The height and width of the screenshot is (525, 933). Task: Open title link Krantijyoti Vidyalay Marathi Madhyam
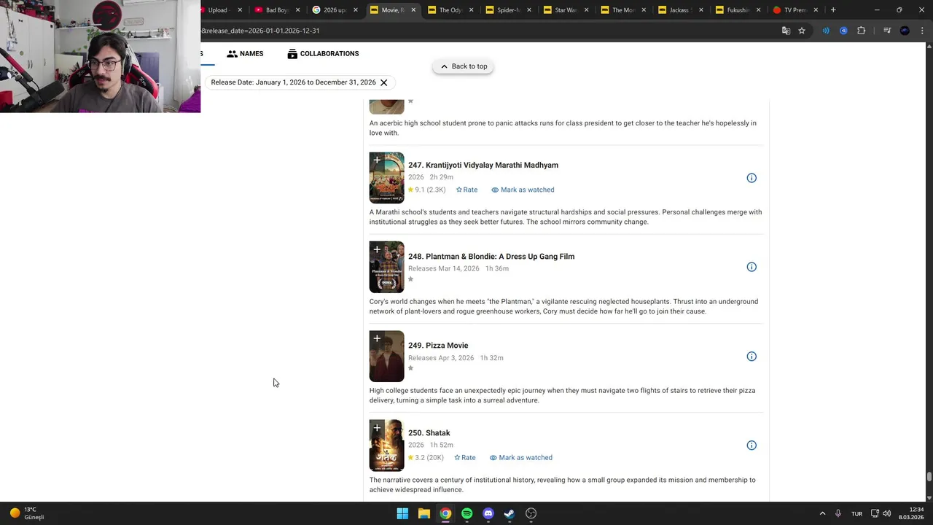tap(483, 166)
